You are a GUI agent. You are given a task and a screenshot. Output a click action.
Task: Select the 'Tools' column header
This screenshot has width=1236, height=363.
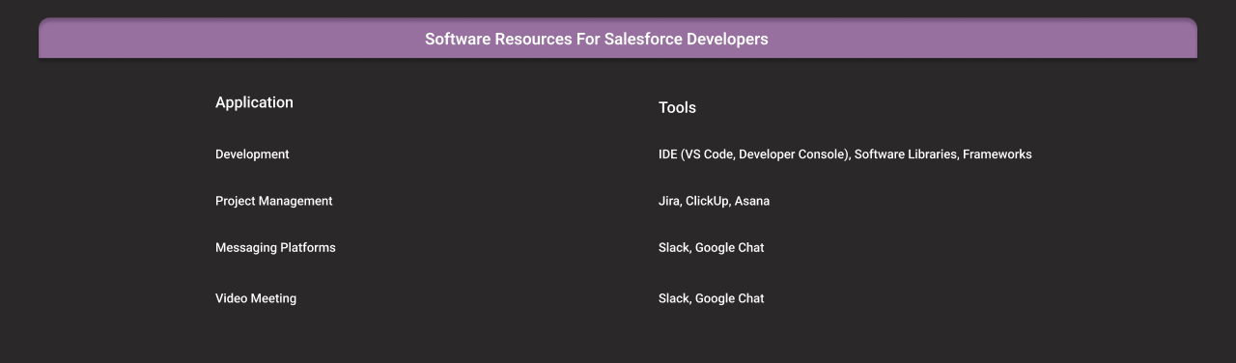[677, 107]
